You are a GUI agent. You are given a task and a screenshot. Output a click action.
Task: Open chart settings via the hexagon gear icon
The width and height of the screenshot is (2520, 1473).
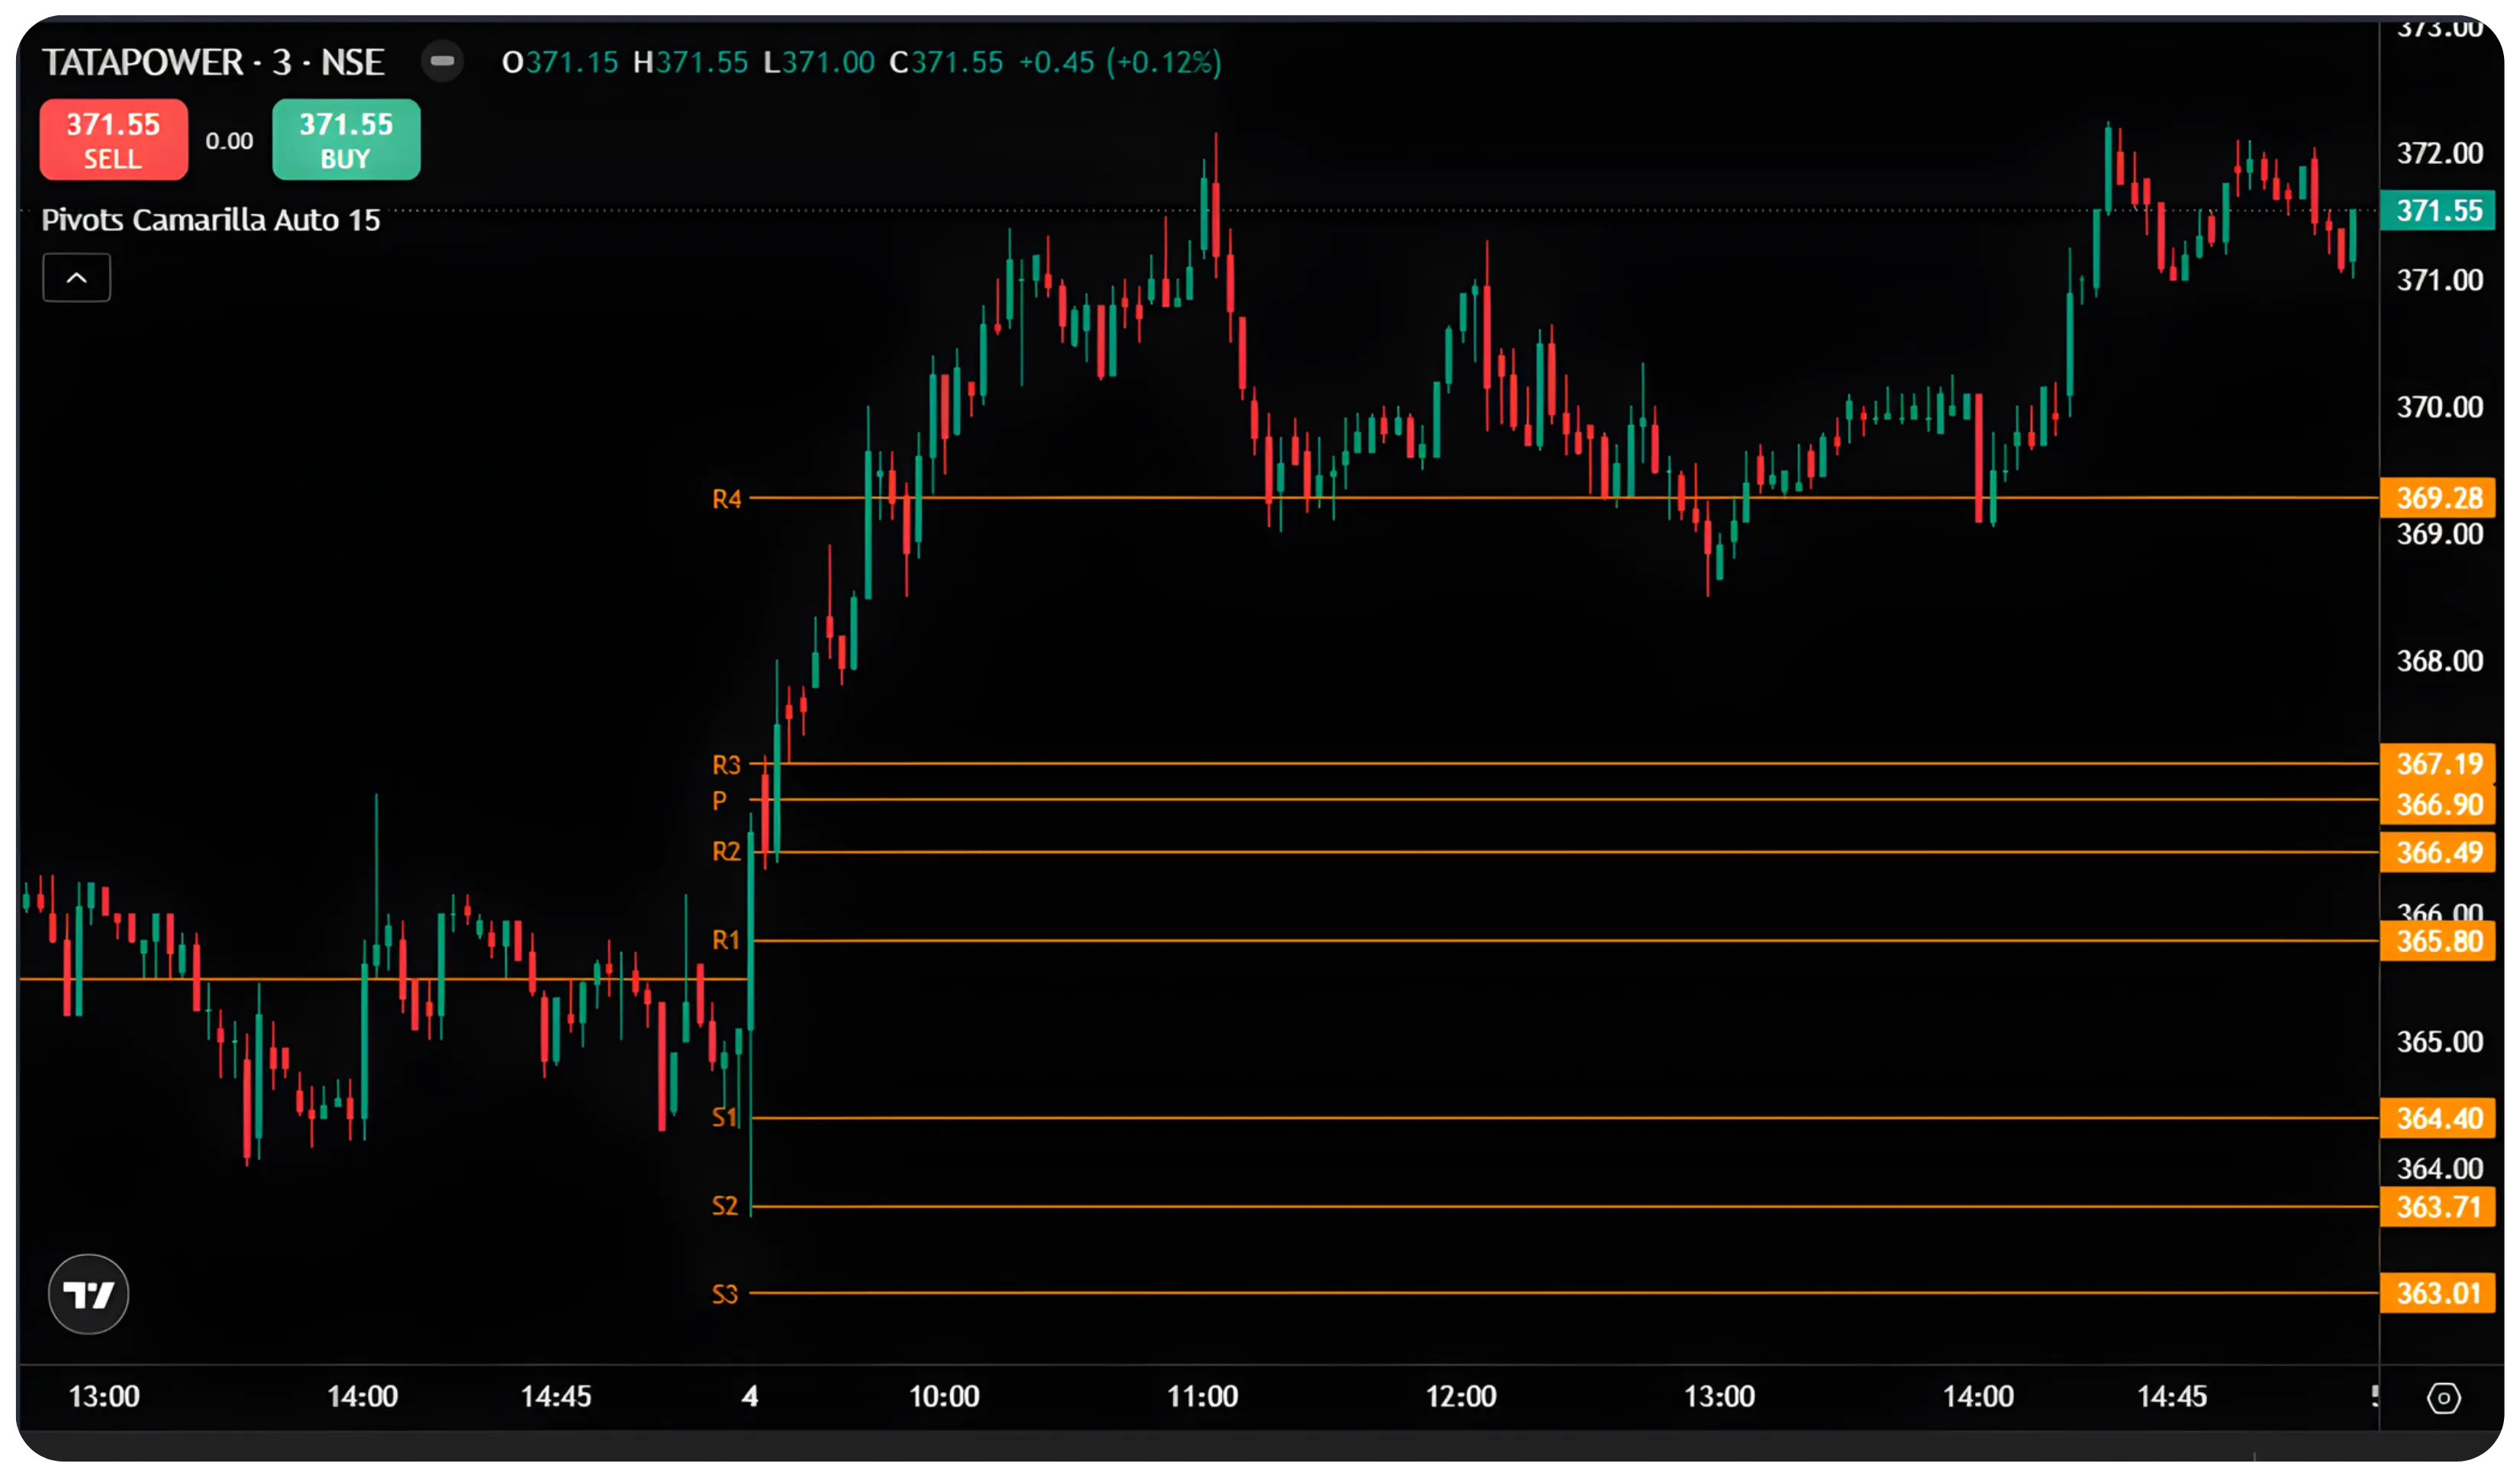tap(2444, 1398)
